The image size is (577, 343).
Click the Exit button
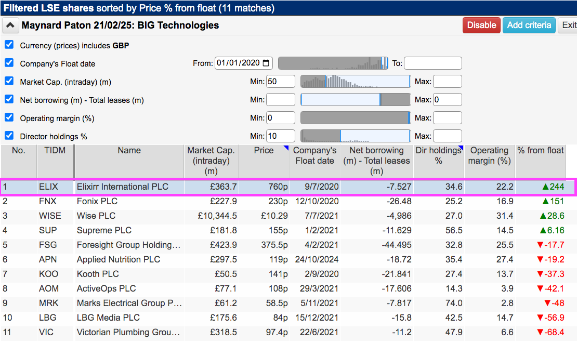click(568, 25)
